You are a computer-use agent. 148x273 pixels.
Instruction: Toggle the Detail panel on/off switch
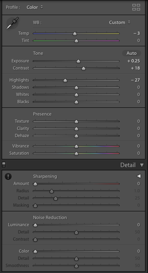click(x=4, y=165)
